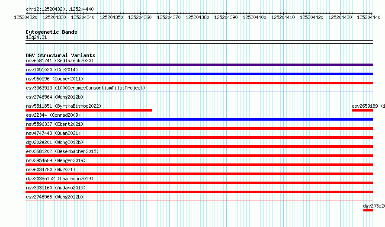
Task: Click ruler position 125204400
Action: click(254, 17)
